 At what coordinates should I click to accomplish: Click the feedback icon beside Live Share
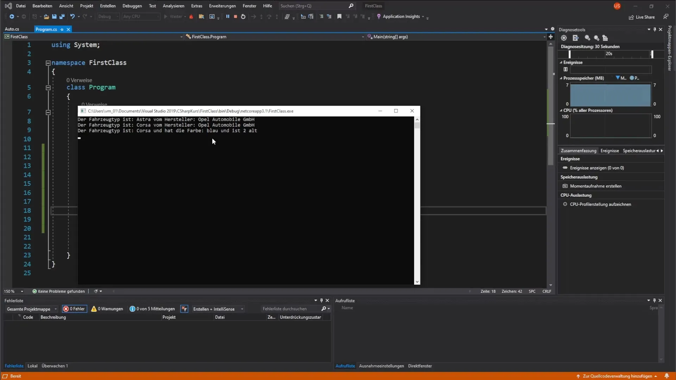point(666,17)
